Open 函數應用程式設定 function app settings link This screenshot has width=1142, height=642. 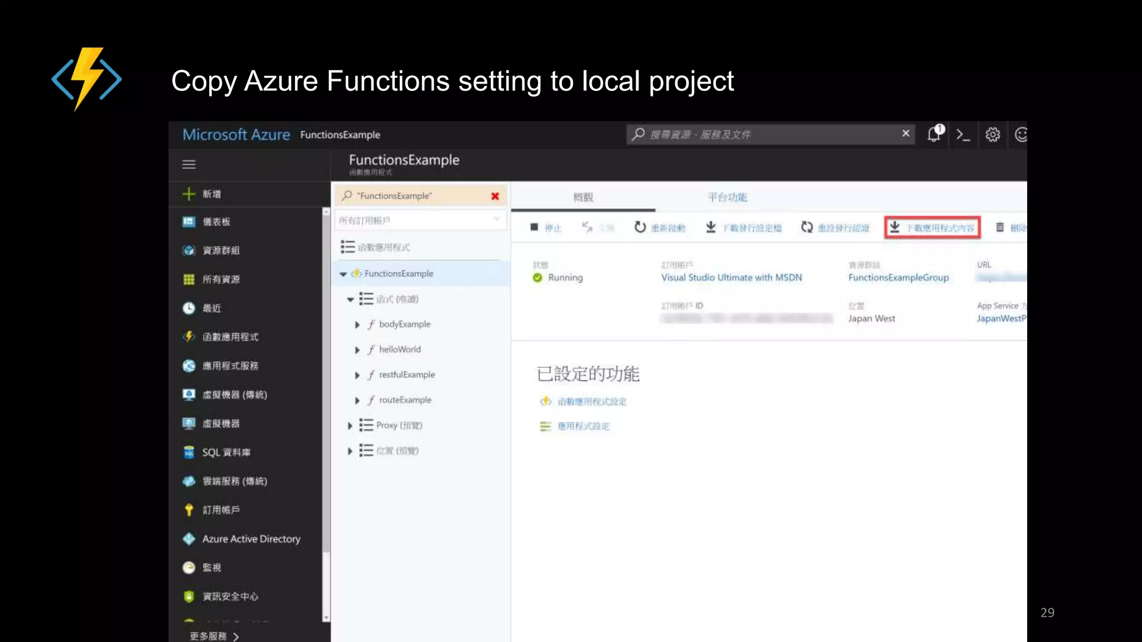click(592, 401)
